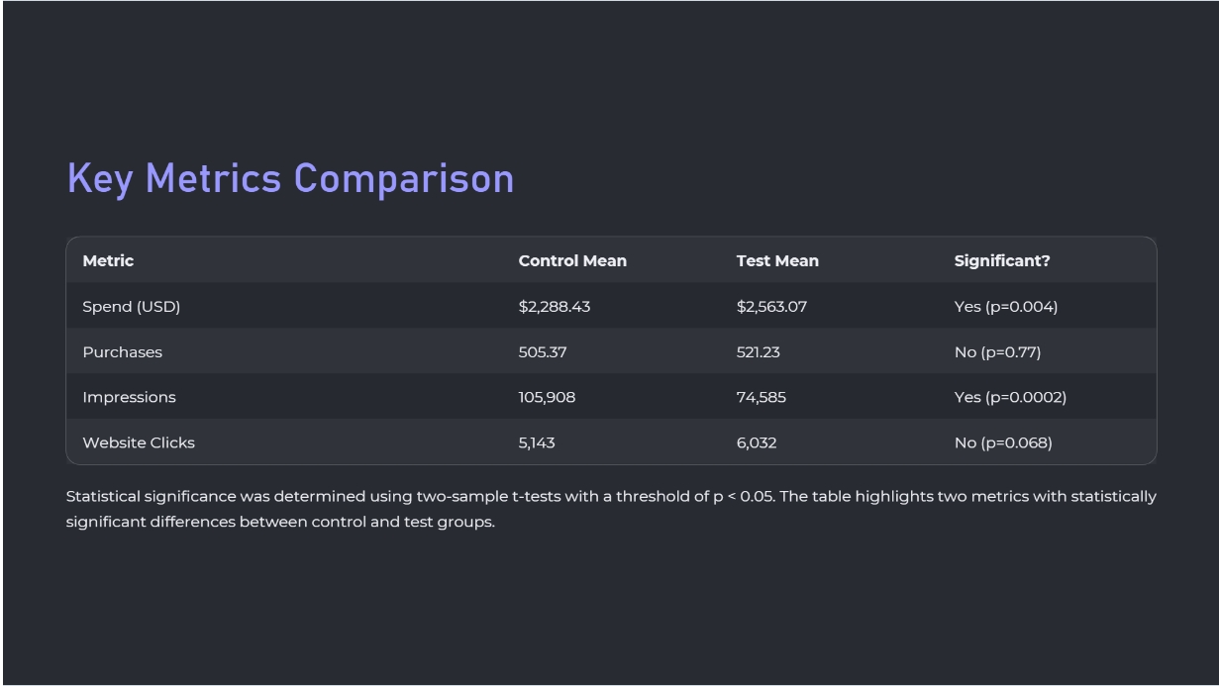Select the "Purchases" row label
1219x686 pixels.
click(x=123, y=352)
